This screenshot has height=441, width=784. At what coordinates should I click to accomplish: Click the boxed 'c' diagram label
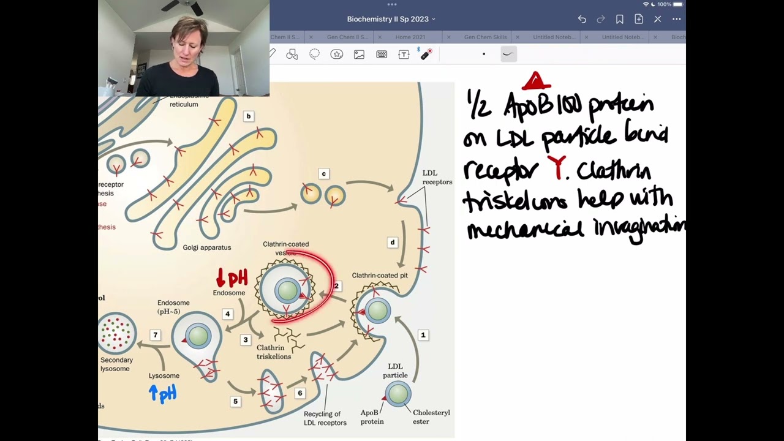[324, 174]
